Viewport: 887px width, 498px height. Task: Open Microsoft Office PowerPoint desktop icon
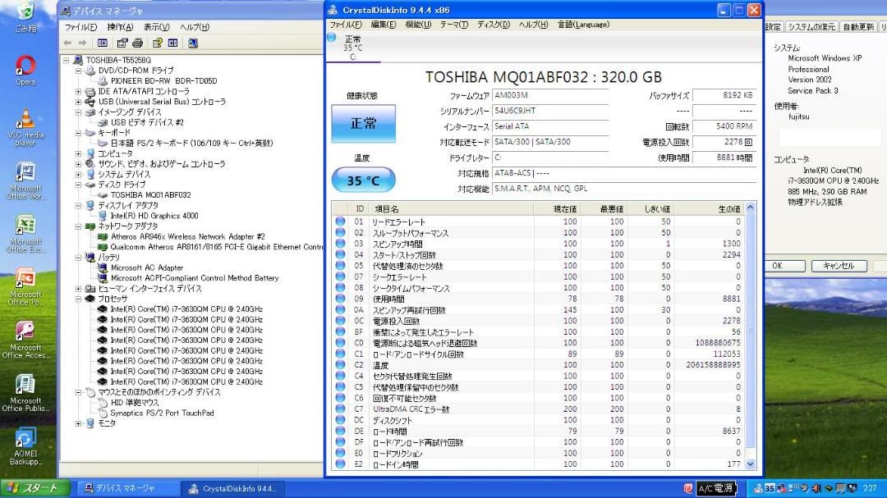(25, 286)
